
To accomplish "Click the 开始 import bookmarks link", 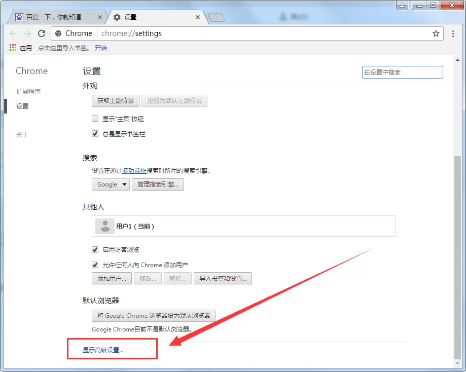I will pos(101,48).
